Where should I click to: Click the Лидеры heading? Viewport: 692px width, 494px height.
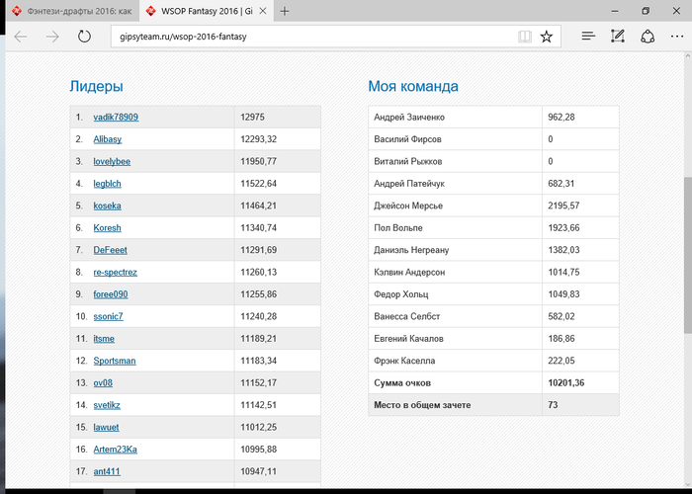[96, 86]
